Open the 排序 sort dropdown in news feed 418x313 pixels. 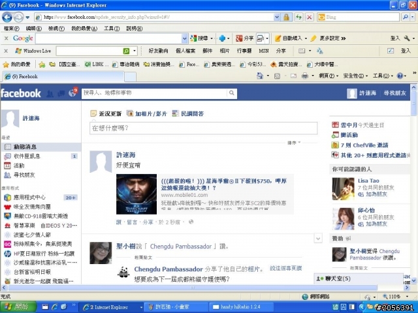pos(294,143)
